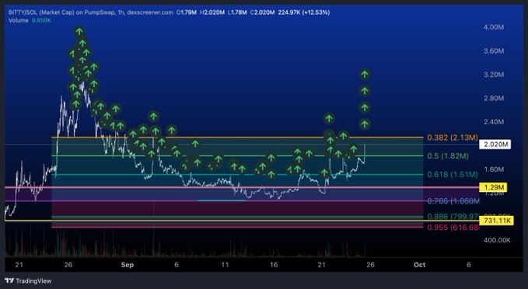The image size is (528, 289).
Task: Click the dexscreener.com source text
Action: click(x=150, y=12)
